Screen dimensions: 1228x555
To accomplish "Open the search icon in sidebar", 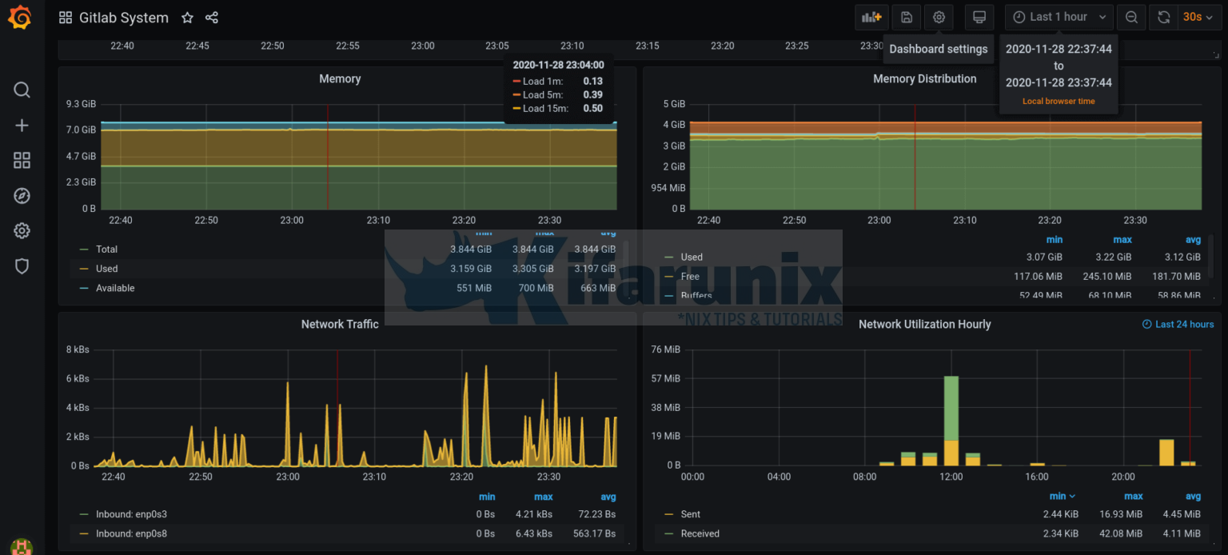I will (22, 90).
